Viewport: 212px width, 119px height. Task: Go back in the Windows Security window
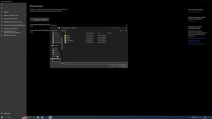2,4
